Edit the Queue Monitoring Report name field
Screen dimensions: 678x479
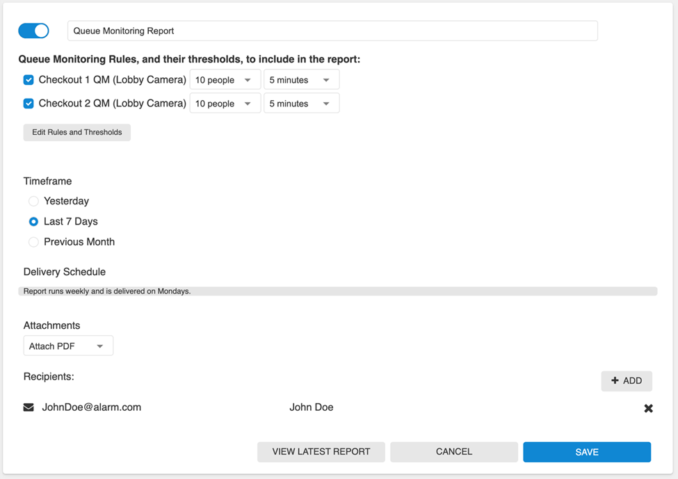tap(332, 31)
